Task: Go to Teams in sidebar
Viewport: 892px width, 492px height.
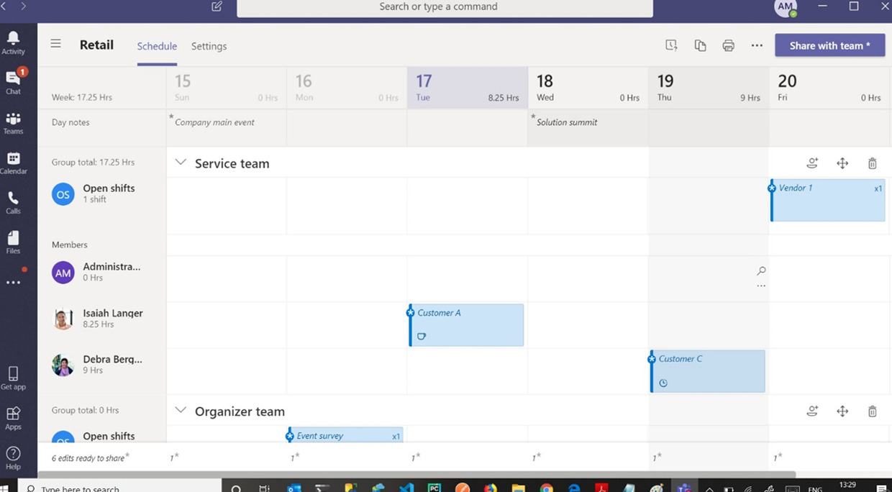Action: tap(13, 122)
